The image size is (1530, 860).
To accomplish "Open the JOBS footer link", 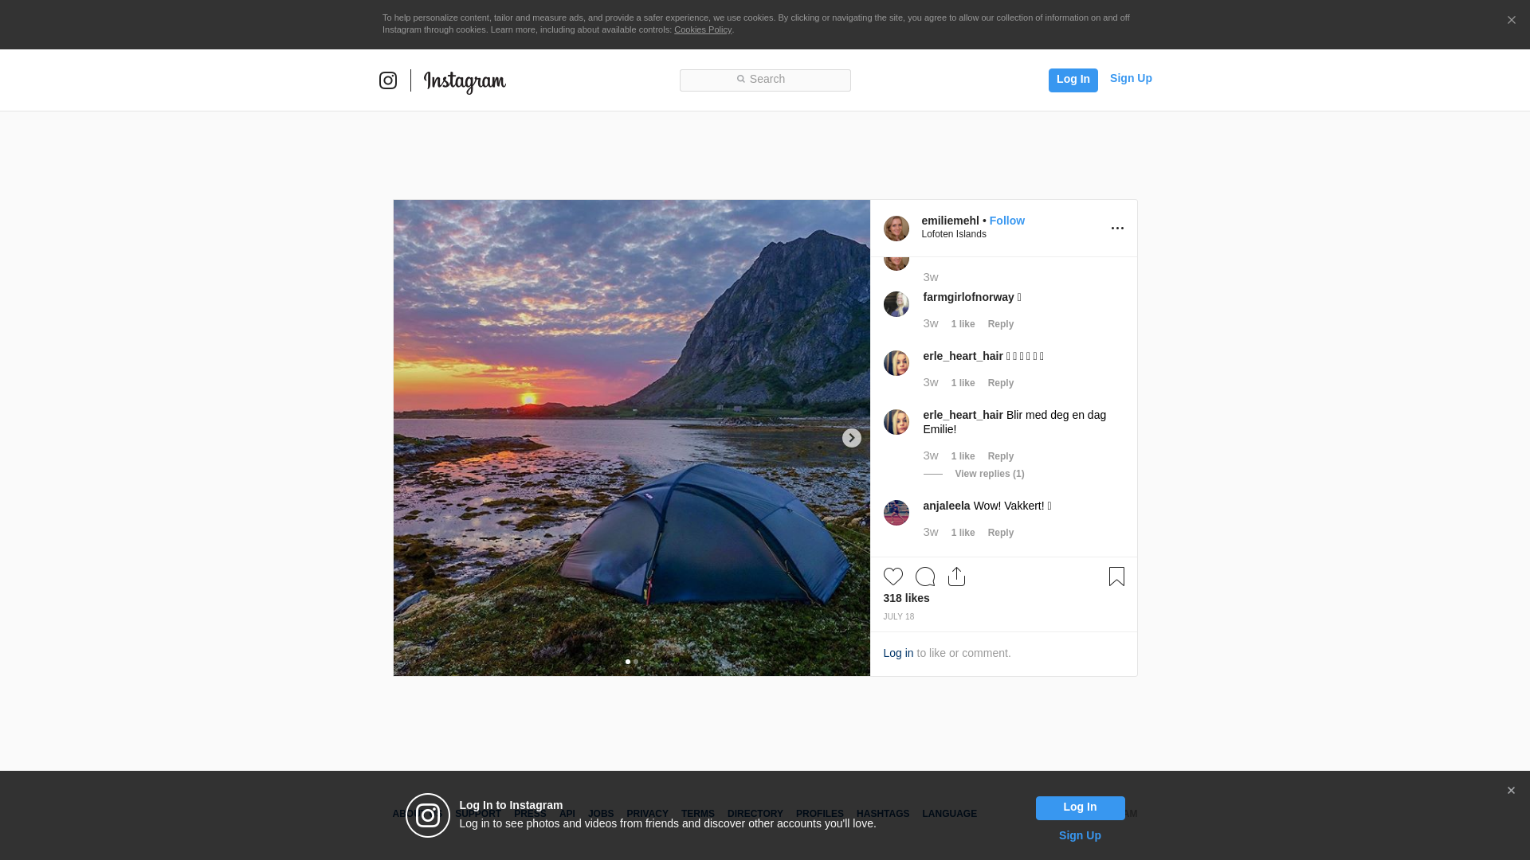I will click(x=601, y=814).
